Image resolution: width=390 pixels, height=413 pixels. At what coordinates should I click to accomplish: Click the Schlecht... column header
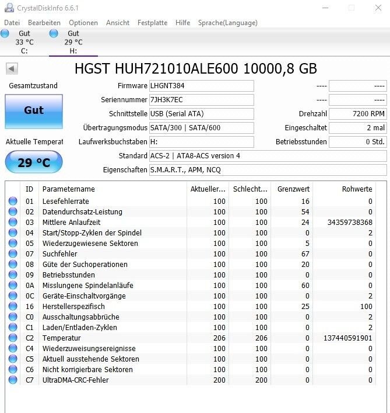(250, 189)
